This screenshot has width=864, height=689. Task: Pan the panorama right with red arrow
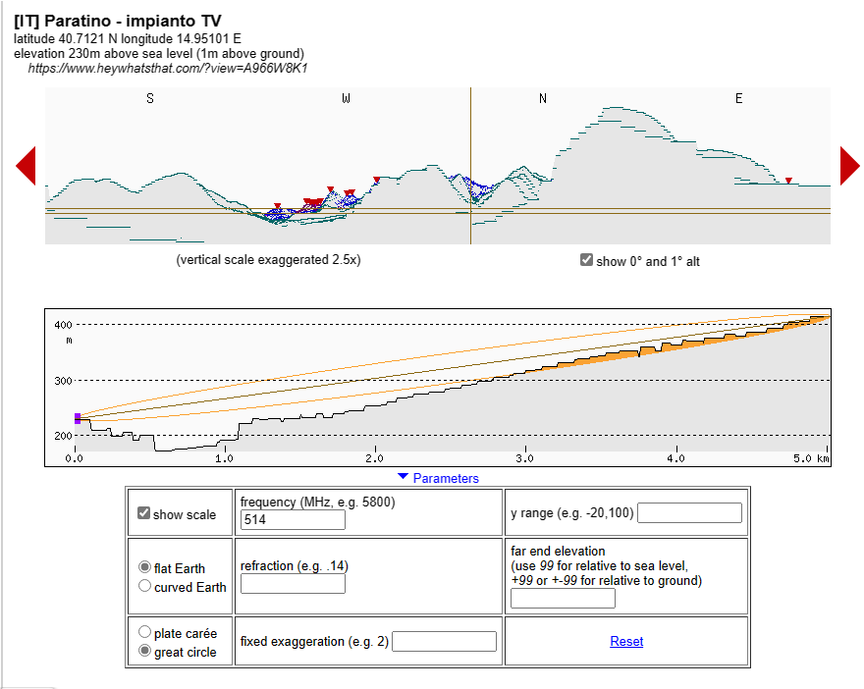(x=849, y=165)
